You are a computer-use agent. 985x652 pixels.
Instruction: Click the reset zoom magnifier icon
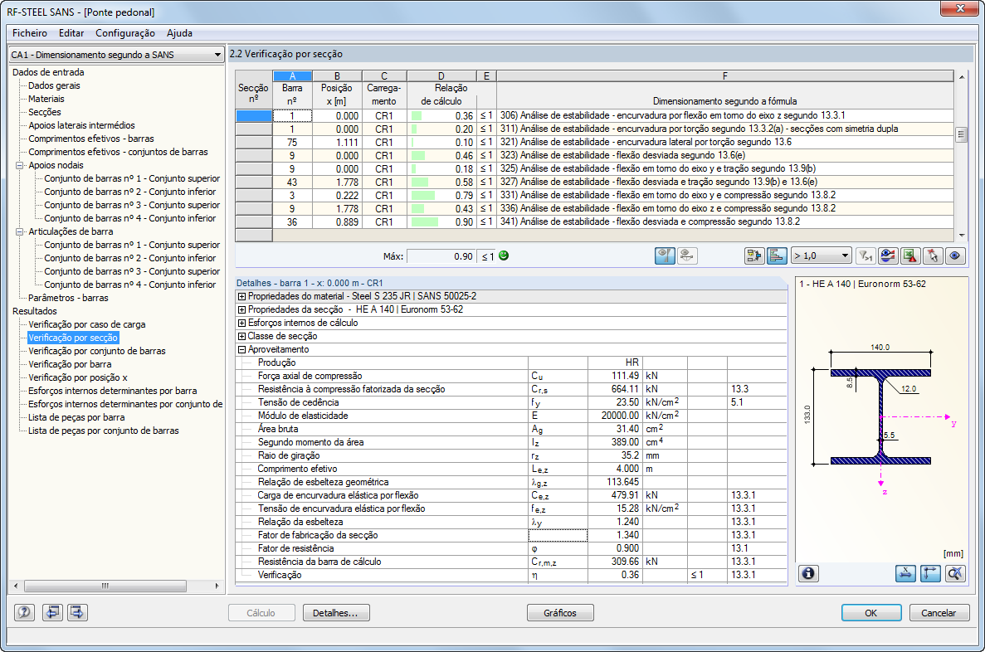coord(955,573)
